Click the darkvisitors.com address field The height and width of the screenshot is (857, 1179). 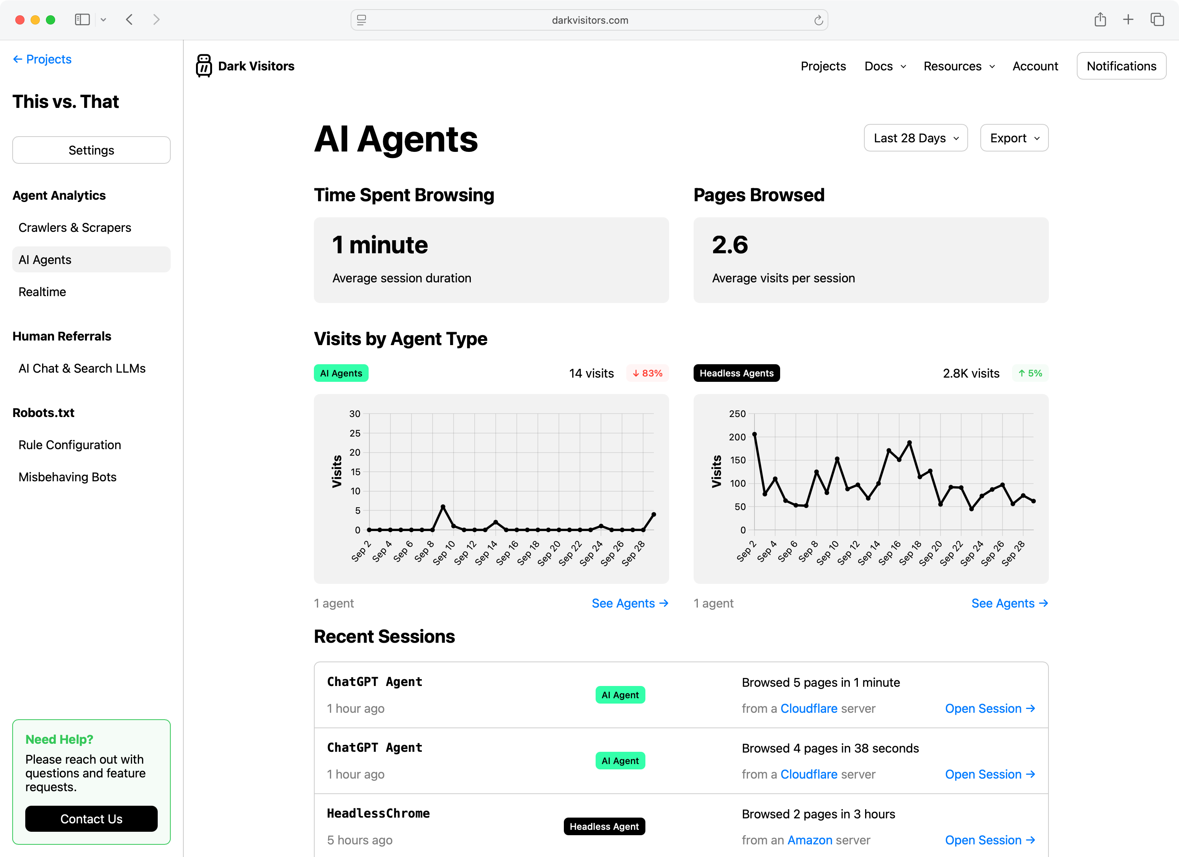(x=589, y=20)
